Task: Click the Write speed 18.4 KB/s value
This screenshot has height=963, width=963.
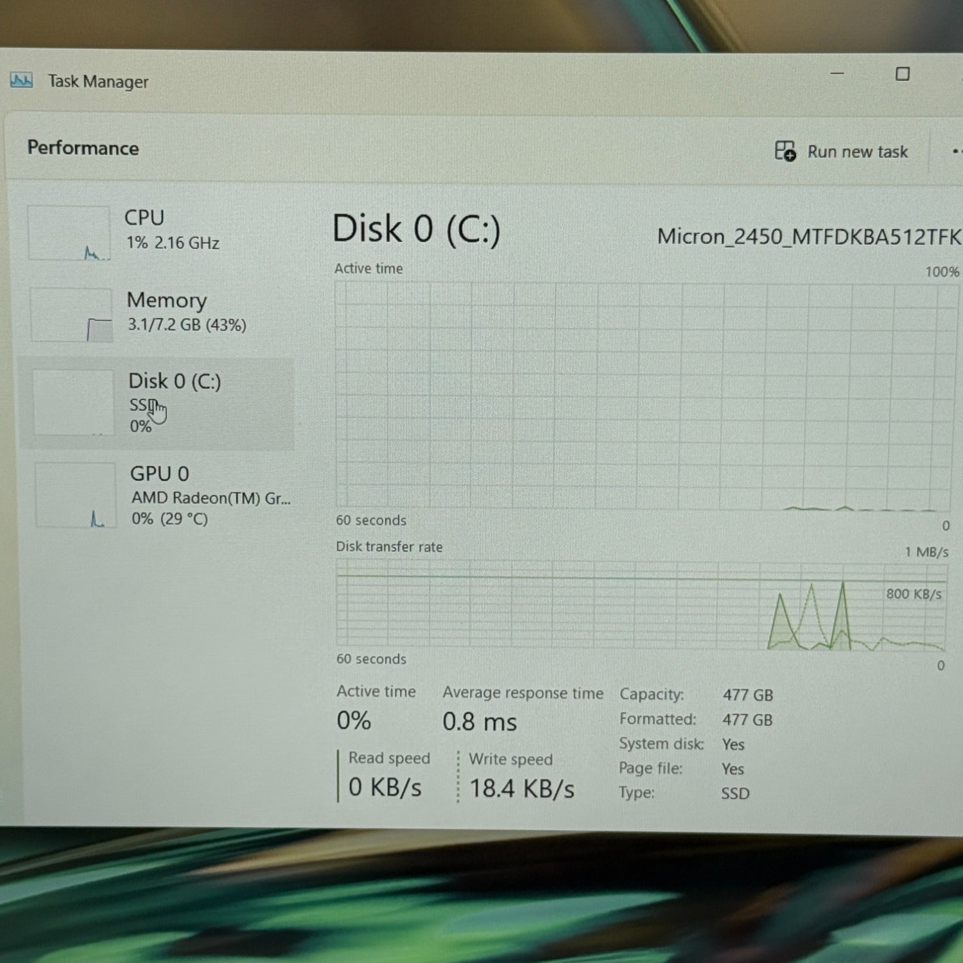Action: tap(521, 788)
